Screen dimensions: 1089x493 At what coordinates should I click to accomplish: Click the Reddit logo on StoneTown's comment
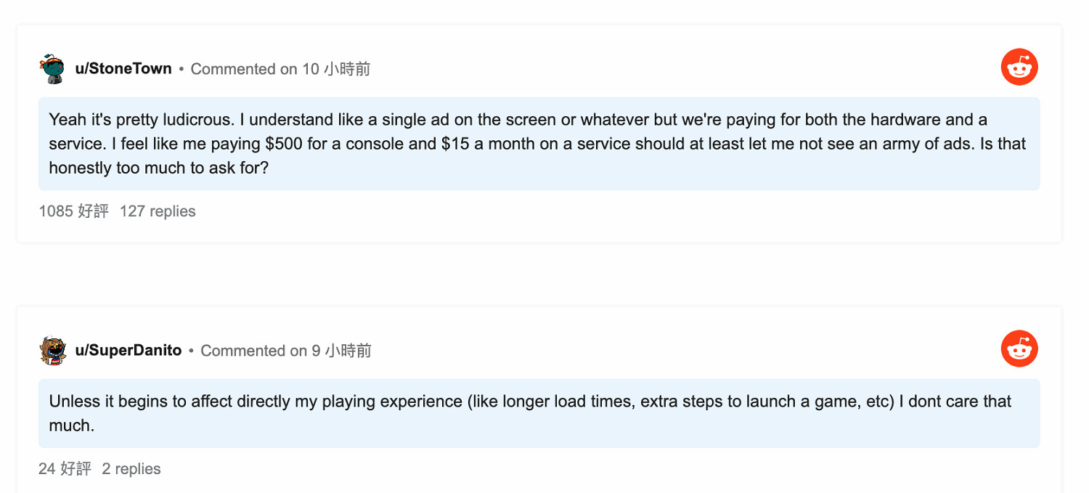click(1019, 68)
